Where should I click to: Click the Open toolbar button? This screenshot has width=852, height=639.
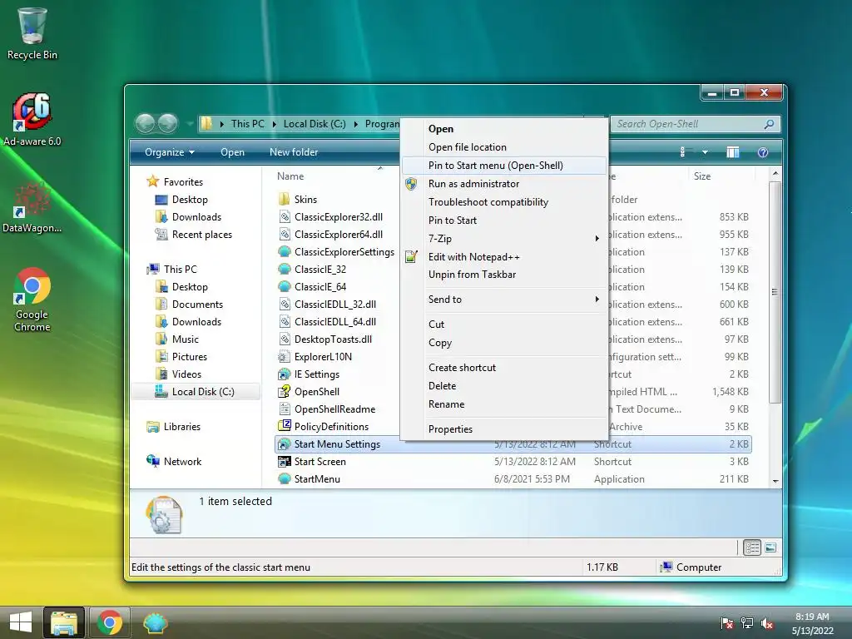(233, 152)
